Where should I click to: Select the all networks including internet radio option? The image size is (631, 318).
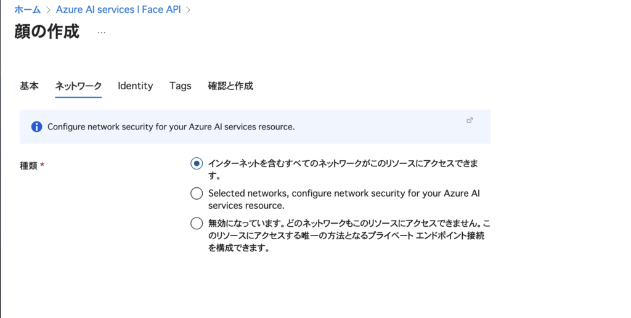coord(197,163)
